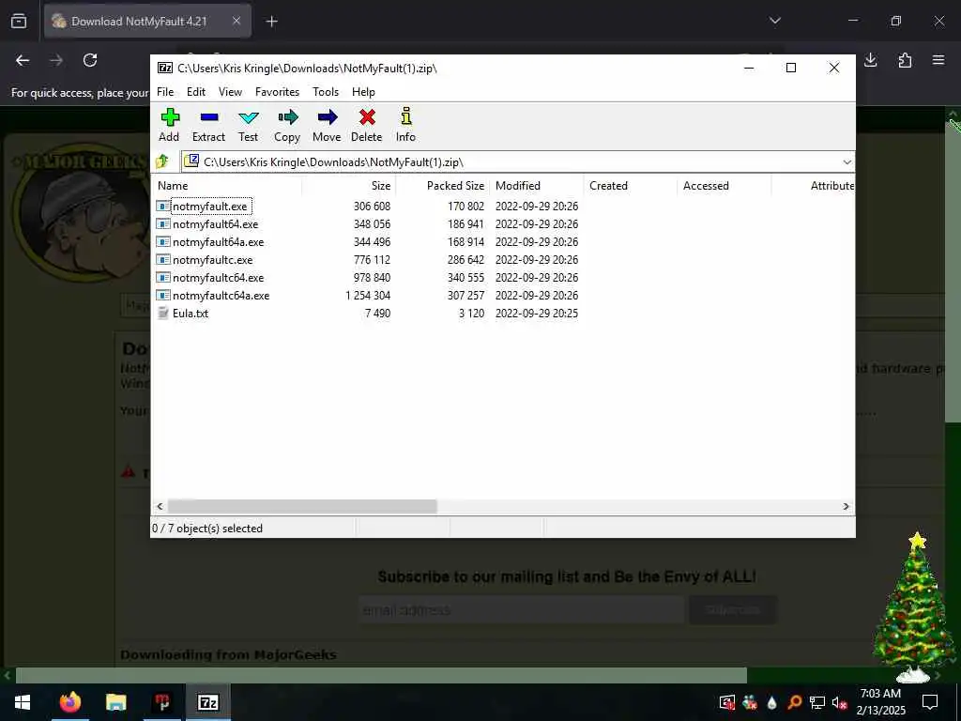961x721 pixels.
Task: Open a new Firefox tab
Action: [271, 22]
